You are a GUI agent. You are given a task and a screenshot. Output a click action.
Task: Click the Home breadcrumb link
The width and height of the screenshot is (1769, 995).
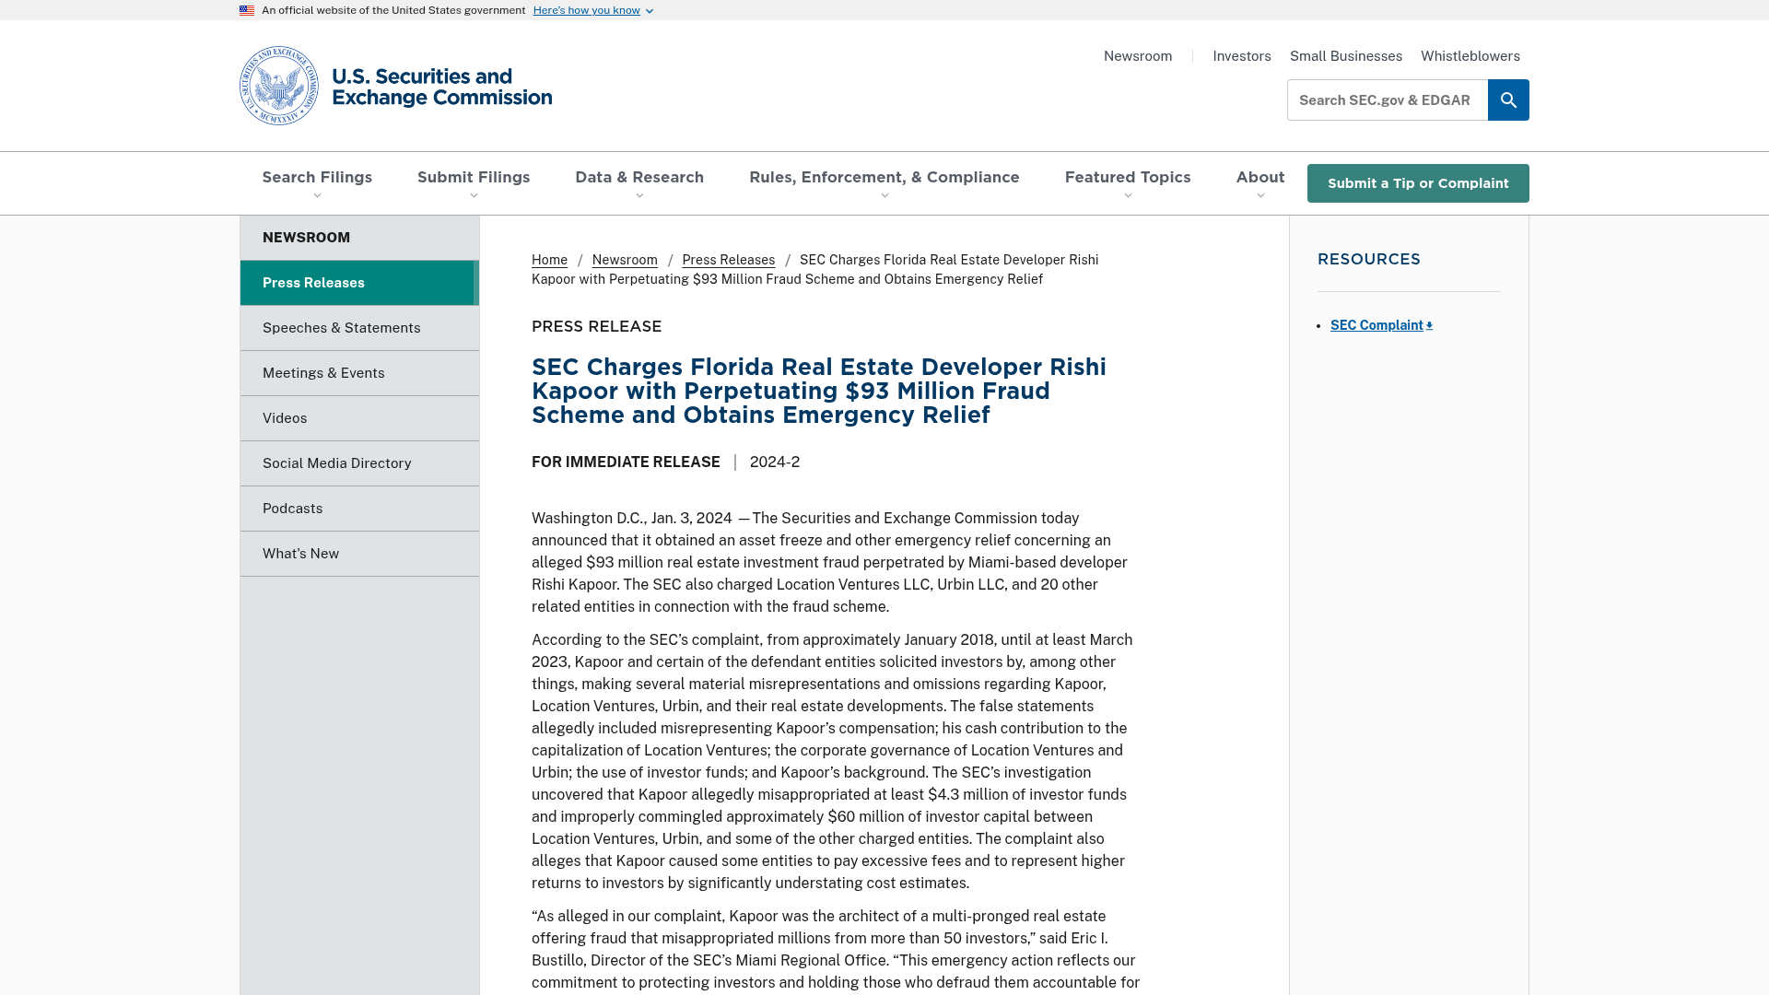[x=549, y=260]
